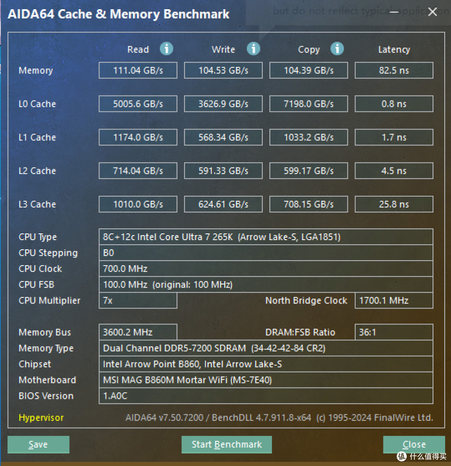
Task: Select L1 Cache read 1174.0 GB/s
Action: 138,137
